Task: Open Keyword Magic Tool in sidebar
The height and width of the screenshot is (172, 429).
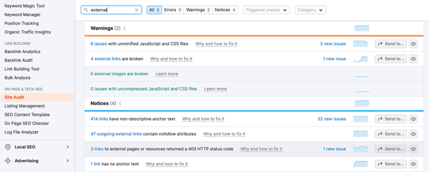Action: [25, 6]
